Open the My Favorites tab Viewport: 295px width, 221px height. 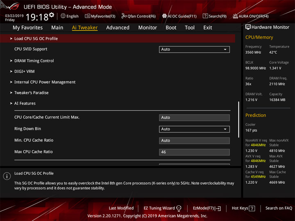[28, 28]
